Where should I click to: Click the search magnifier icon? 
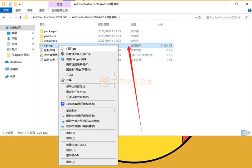(246, 17)
